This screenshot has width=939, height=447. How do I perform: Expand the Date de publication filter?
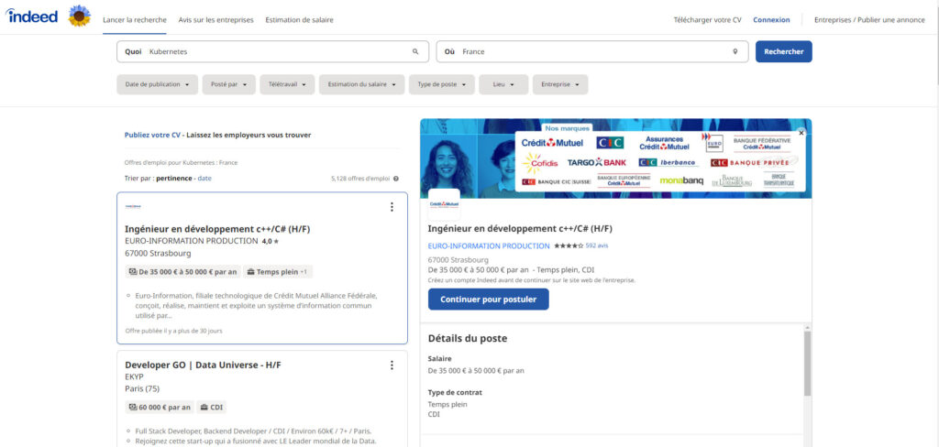coord(157,84)
